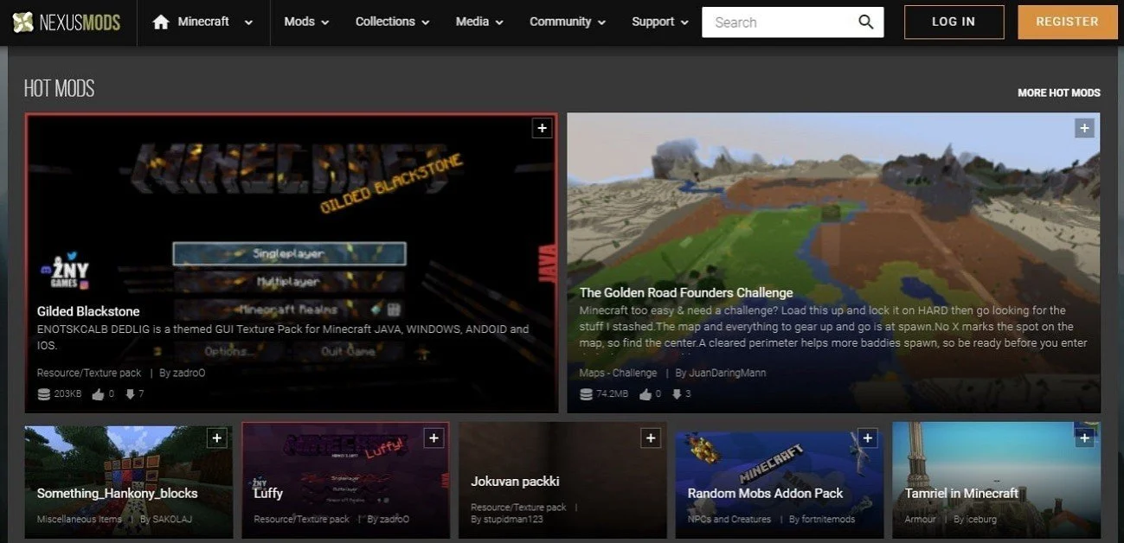Click plus icon on Random Mobs Addon Pack
This screenshot has height=543, width=1124.
(x=868, y=438)
